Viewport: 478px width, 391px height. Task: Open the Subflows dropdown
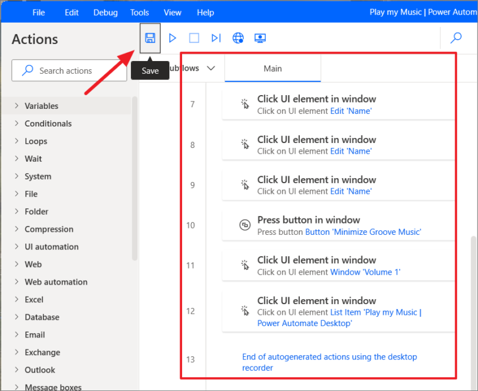pyautogui.click(x=211, y=68)
